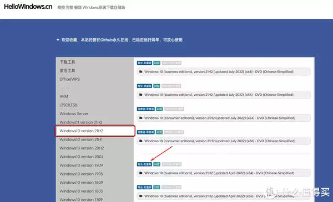Select Windows10 version 20H2 in sidebar
This screenshot has height=202, width=333.
(82, 148)
